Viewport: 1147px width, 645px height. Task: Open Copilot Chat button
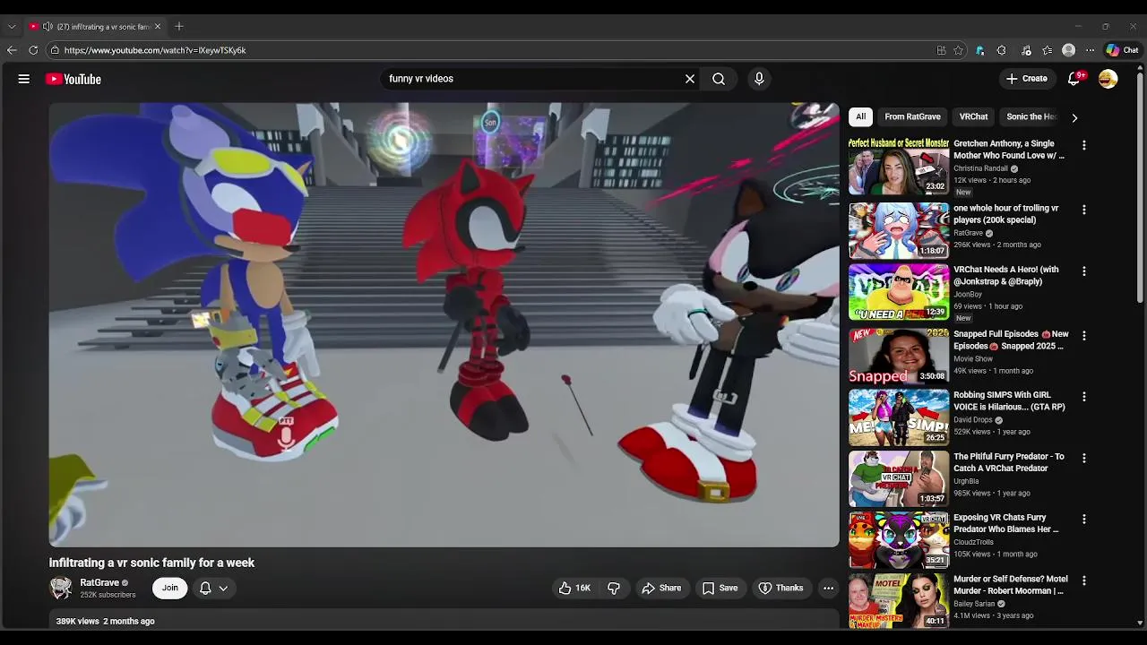(1122, 50)
